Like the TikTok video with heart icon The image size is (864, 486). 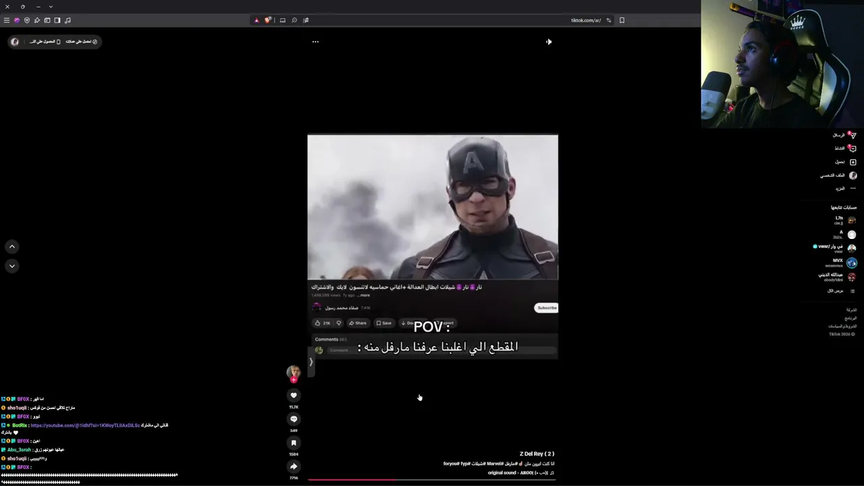click(294, 396)
